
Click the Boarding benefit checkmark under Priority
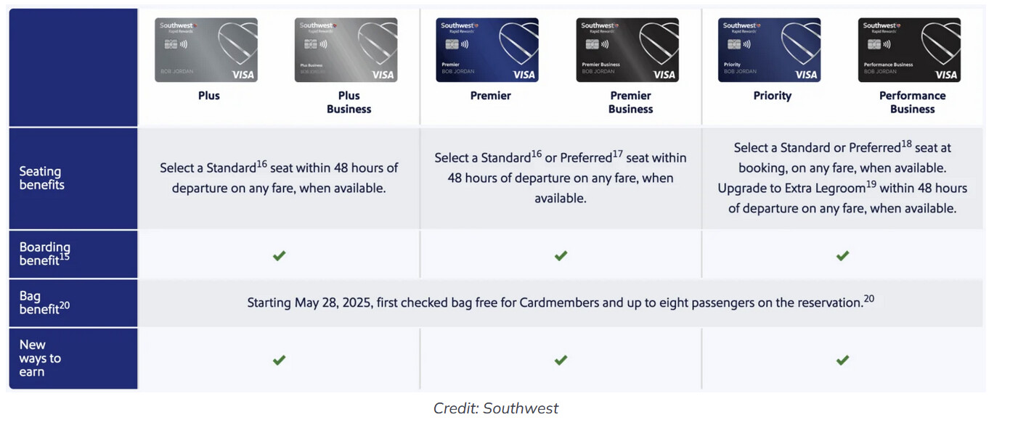coord(842,256)
